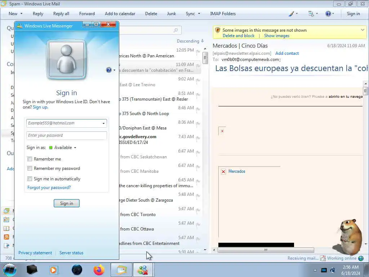Click Sign in in Mail toolbar
Image resolution: width=369 pixels, height=277 pixels.
[353, 14]
